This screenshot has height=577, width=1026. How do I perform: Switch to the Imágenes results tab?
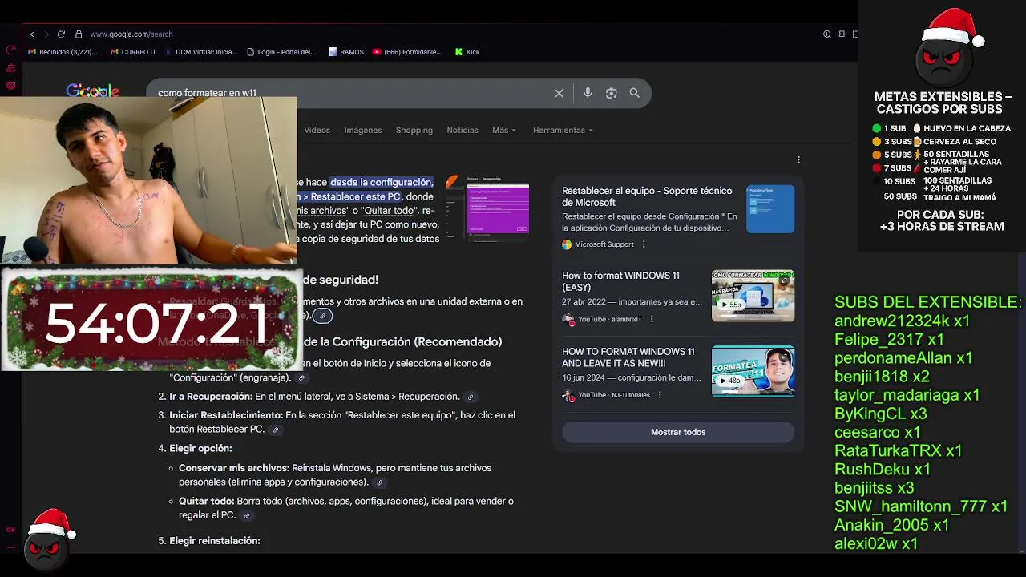(363, 130)
